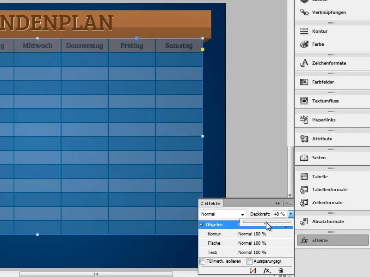Click the right-middle selection handle of the table frame
The image size is (370, 277).
(x=203, y=136)
